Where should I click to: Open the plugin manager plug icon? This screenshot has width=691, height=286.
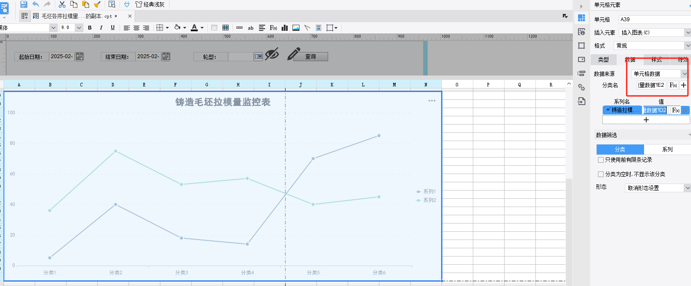(127, 4)
